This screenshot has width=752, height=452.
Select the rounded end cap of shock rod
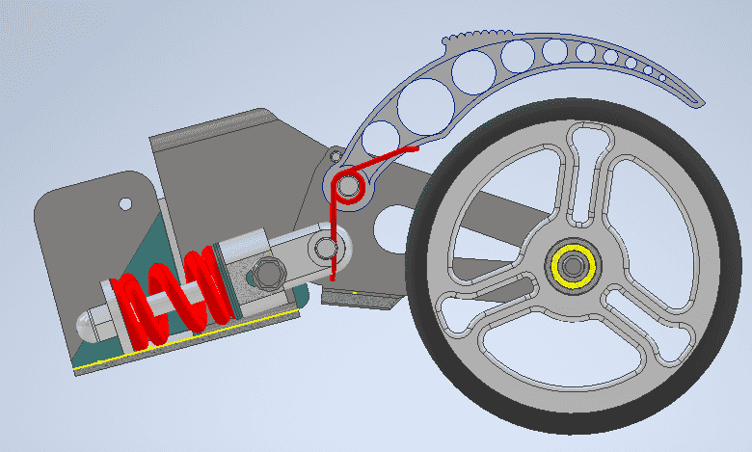[87, 326]
